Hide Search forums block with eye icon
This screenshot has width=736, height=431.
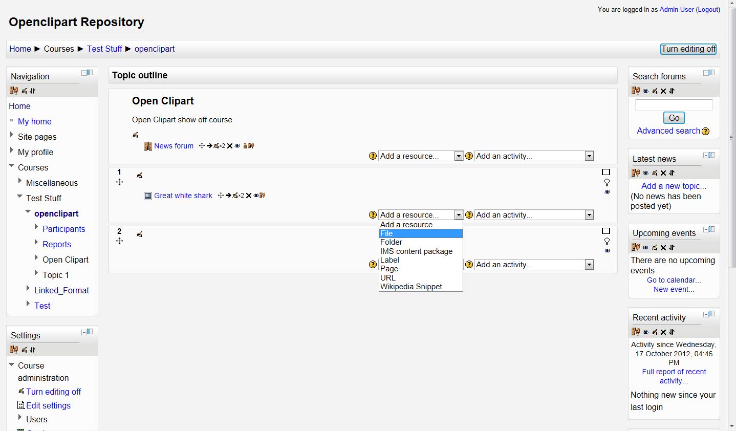pyautogui.click(x=646, y=91)
